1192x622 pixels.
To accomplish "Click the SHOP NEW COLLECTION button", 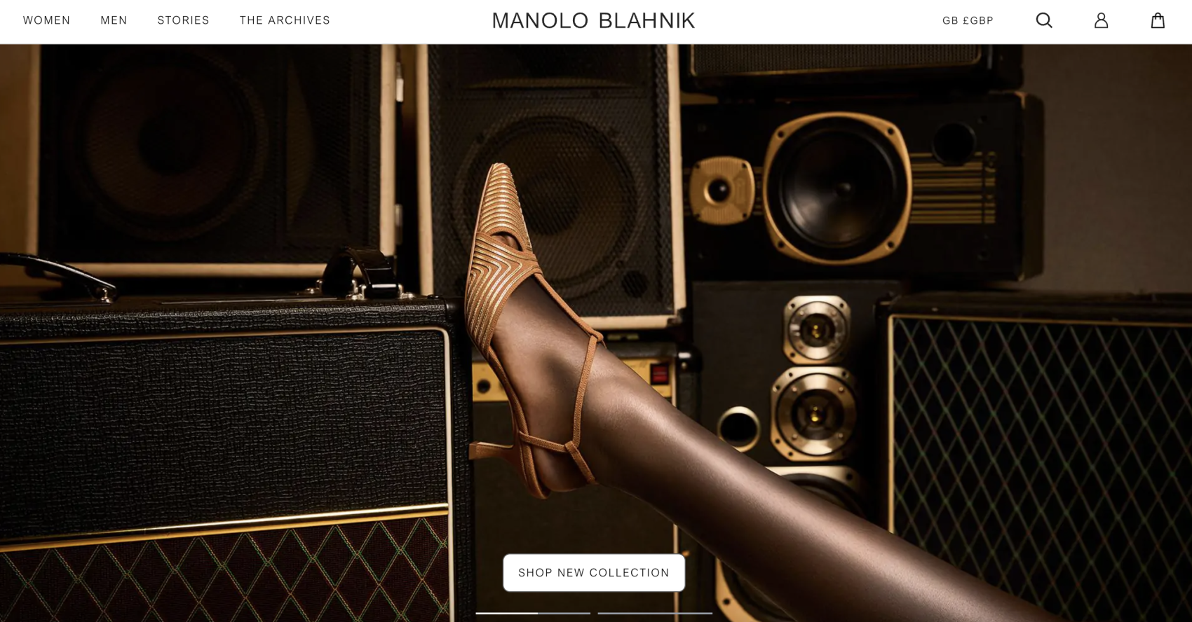I will [594, 573].
